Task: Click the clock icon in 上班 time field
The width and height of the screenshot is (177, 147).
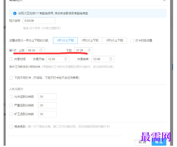Action: coord(41,50)
